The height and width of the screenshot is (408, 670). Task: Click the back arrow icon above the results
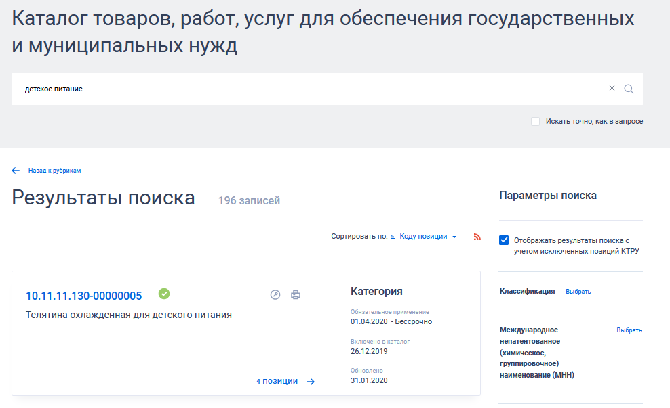pyautogui.click(x=16, y=171)
